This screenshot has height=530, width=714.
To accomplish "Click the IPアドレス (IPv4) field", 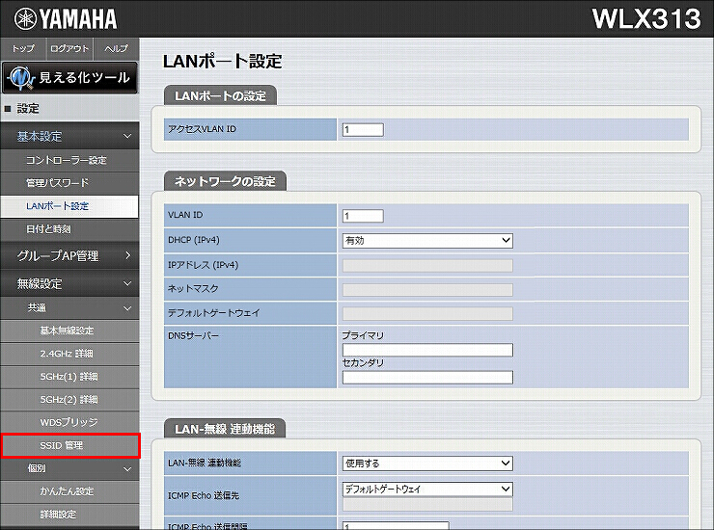I will click(x=427, y=266).
